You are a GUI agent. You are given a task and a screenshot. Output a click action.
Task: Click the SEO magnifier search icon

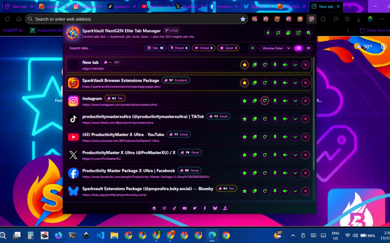click(x=309, y=33)
